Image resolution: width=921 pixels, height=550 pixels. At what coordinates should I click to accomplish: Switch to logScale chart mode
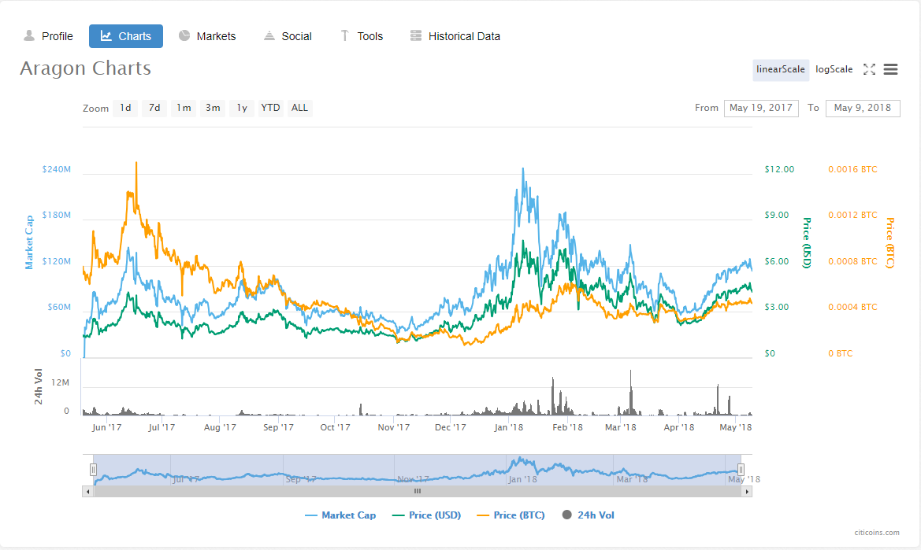(834, 70)
